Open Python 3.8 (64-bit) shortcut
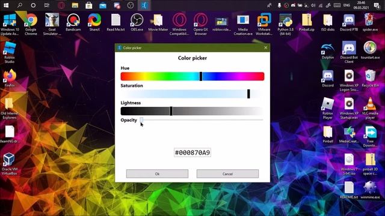Viewport: 385px width, 216px height. tap(285, 25)
